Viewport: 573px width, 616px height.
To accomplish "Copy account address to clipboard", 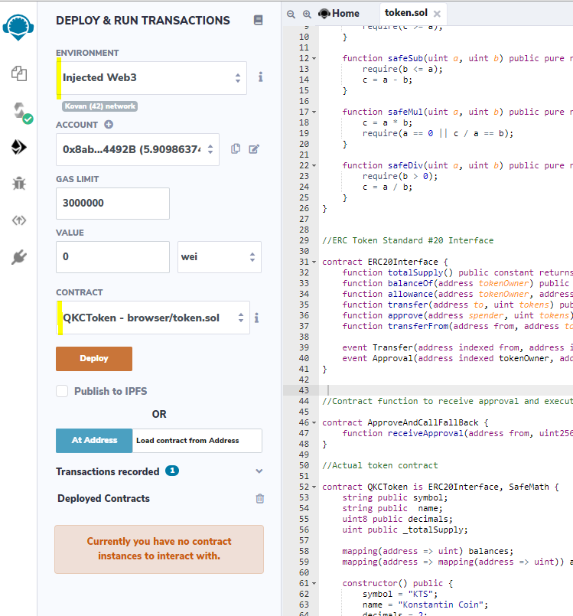I will point(236,148).
